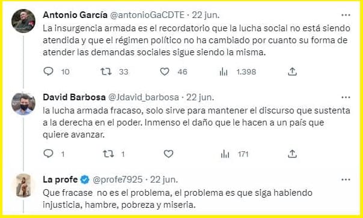Open more options on La profe's tweet

point(346,180)
